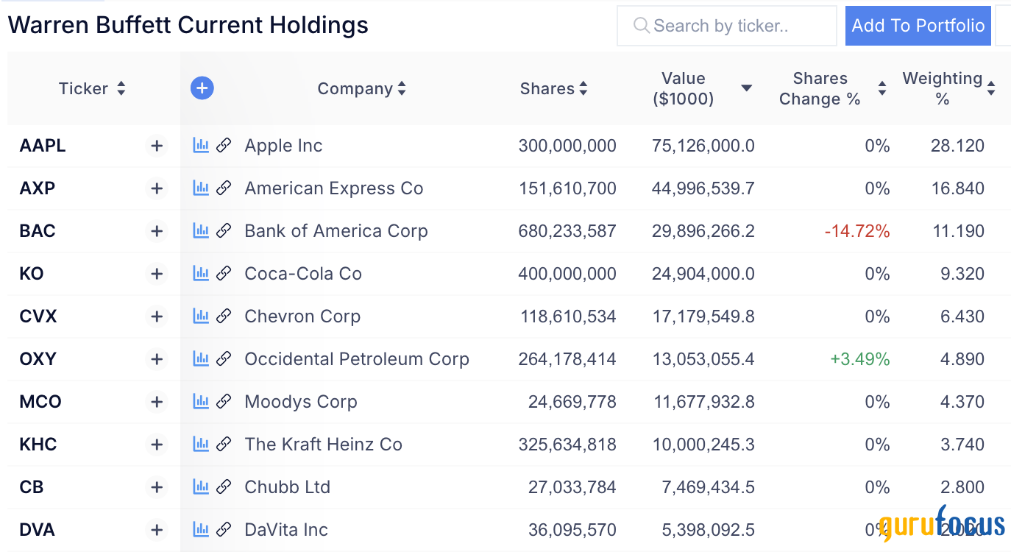This screenshot has width=1011, height=552.
Task: Add KHC with its plus button
Action: point(157,445)
